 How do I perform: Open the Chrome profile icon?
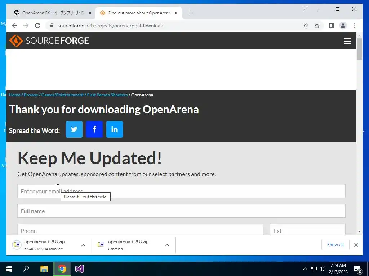point(343,26)
